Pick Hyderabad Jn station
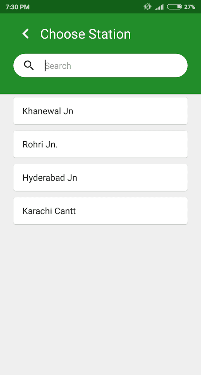 click(100, 177)
